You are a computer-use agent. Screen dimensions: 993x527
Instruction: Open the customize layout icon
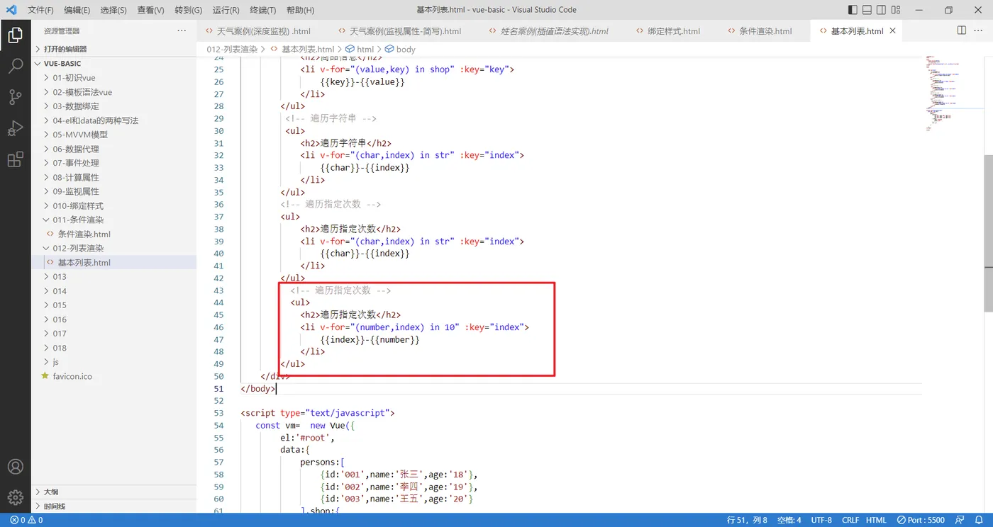[896, 10]
